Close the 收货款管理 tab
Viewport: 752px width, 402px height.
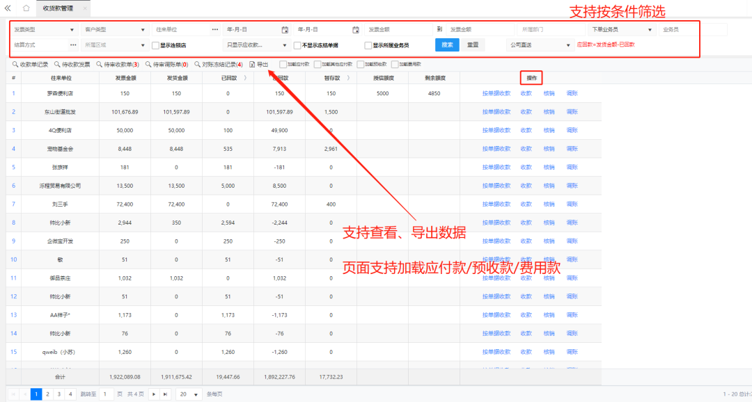pyautogui.click(x=85, y=8)
